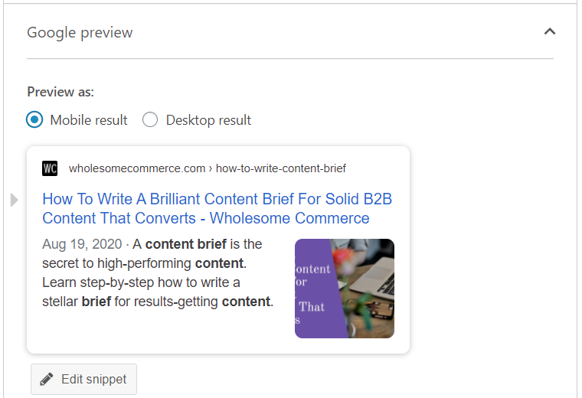Screen dimensions: 582x398
Task: Select the Desktop result radio button
Action: [150, 120]
